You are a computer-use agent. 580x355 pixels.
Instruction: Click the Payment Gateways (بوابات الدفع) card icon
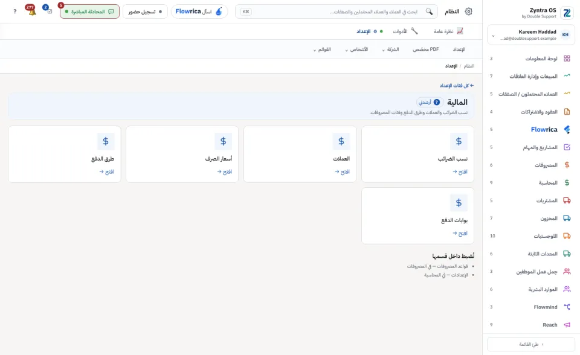[459, 203]
